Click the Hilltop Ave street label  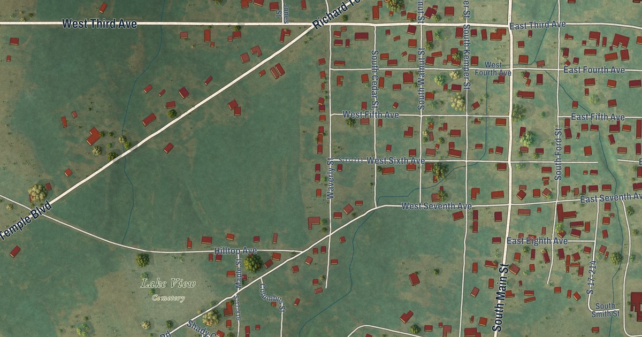click(x=235, y=251)
